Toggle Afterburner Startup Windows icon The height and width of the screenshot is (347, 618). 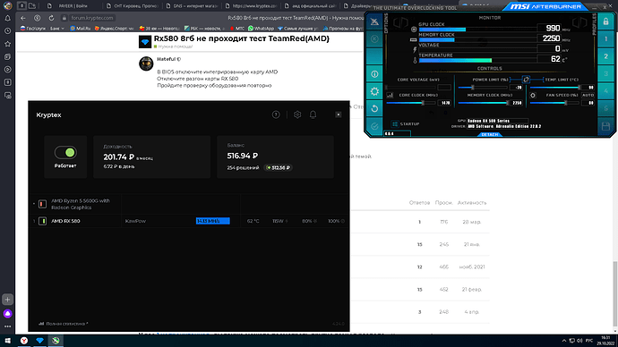[395, 124]
